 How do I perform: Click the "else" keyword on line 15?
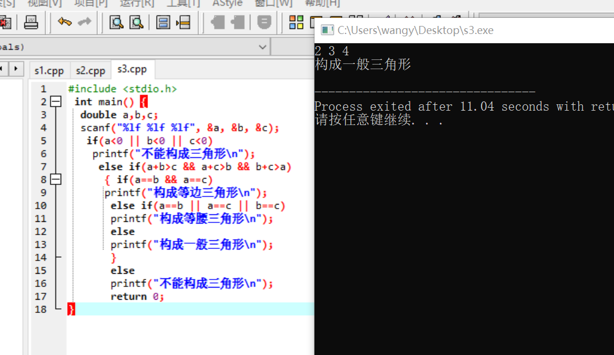pos(123,270)
